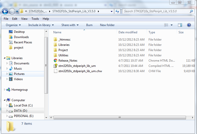This screenshot has width=197, height=134.
Task: Collapse the Libraries tree node
Action: (x=4, y=58)
